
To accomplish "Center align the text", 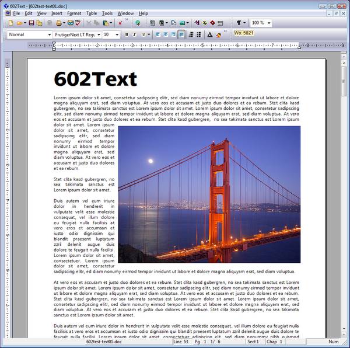I will point(166,34).
